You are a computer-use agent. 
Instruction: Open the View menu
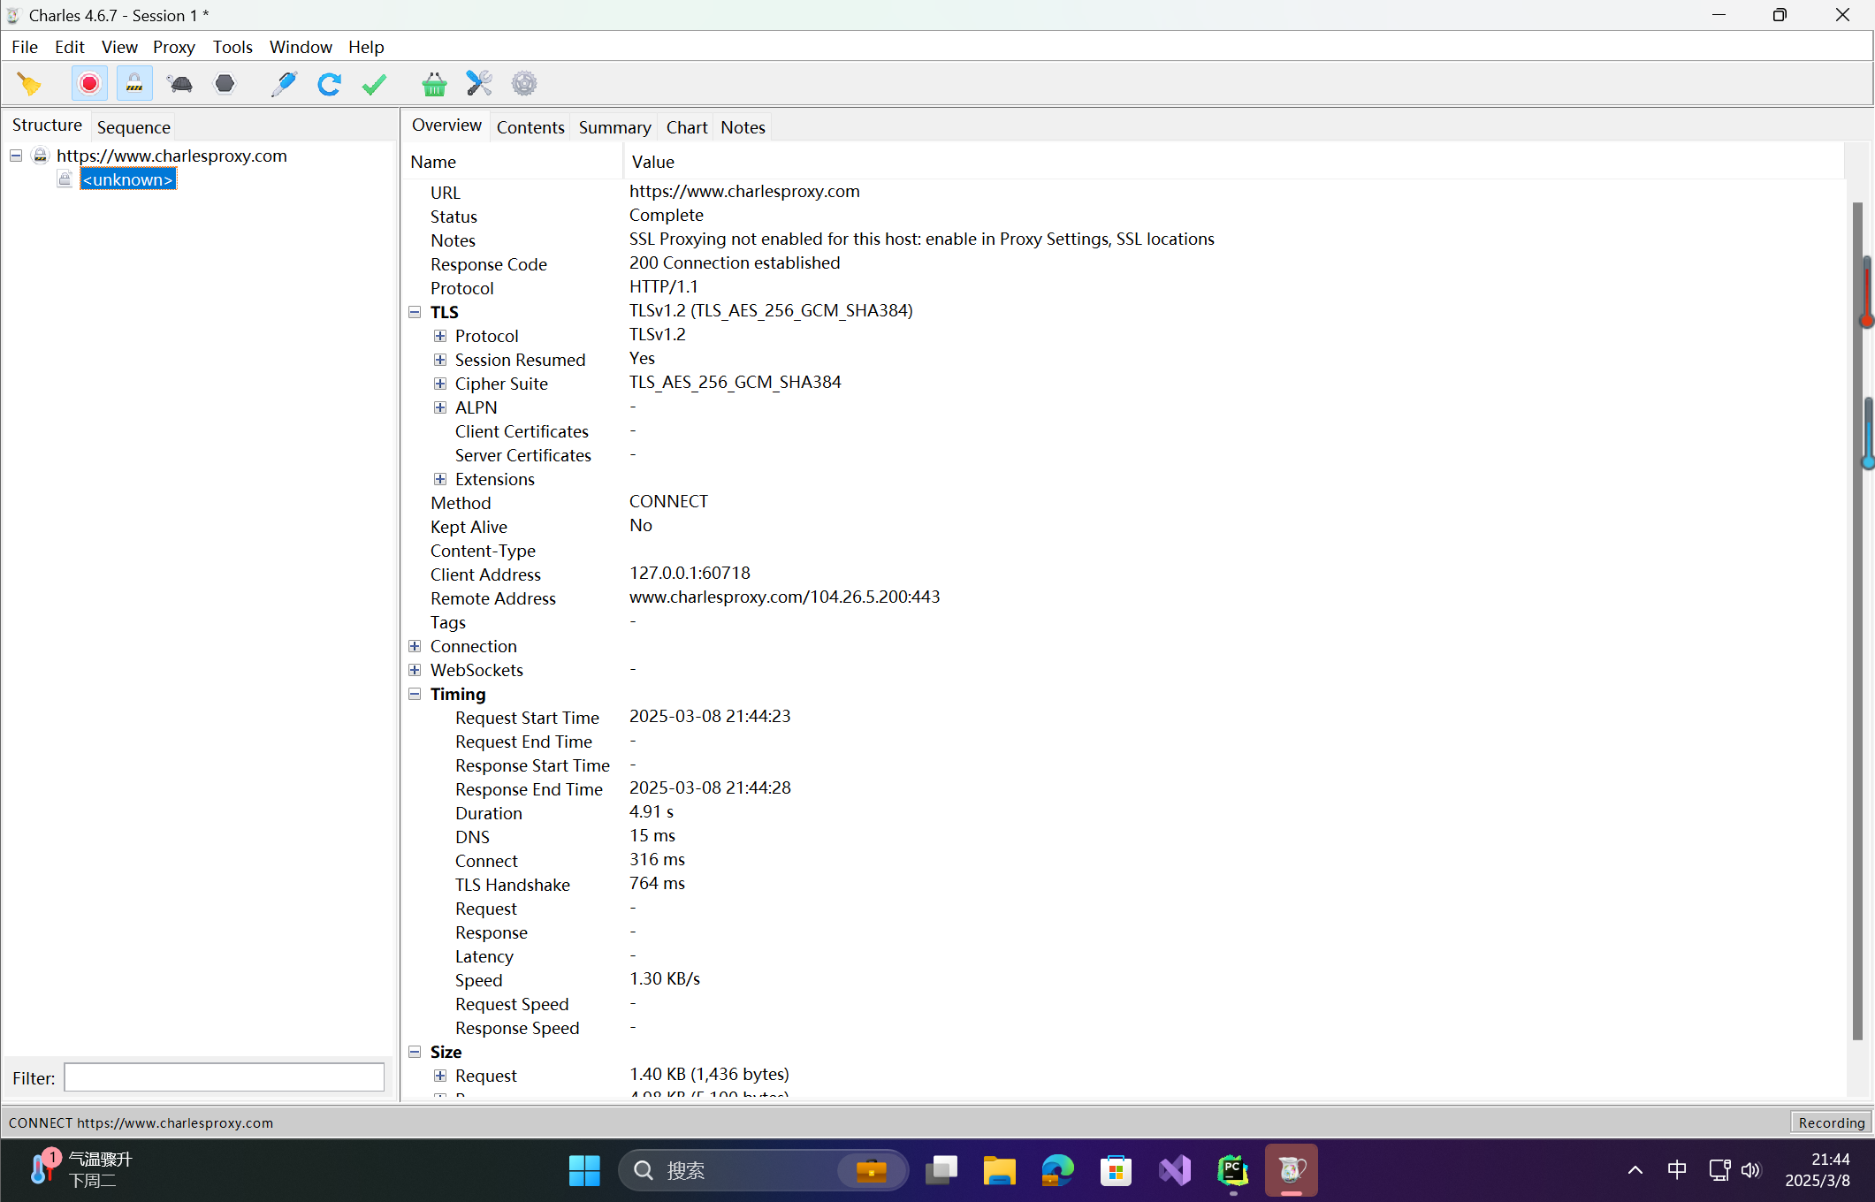[x=119, y=47]
